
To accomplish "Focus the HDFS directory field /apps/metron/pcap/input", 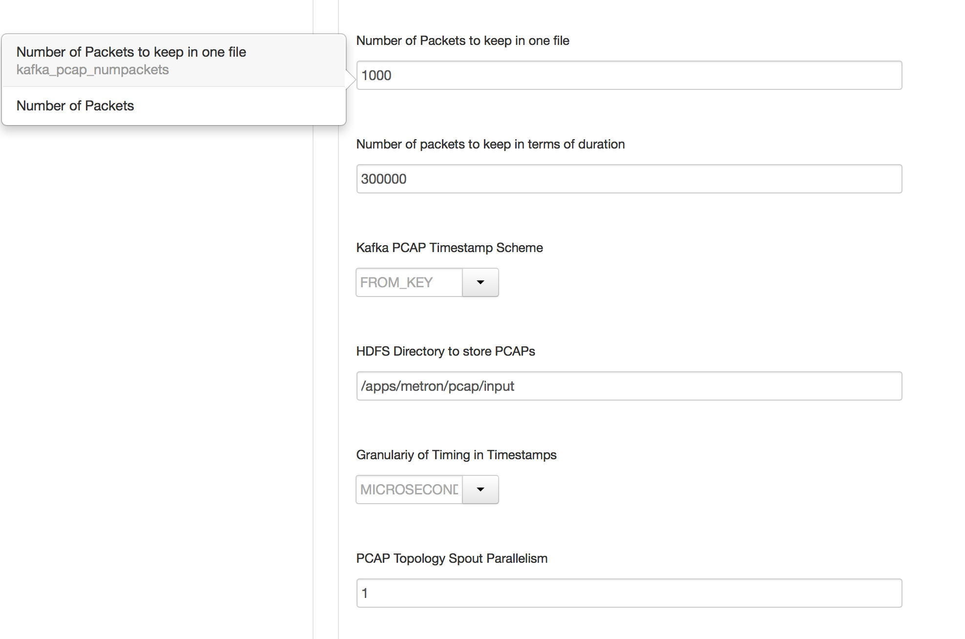I will tap(629, 386).
